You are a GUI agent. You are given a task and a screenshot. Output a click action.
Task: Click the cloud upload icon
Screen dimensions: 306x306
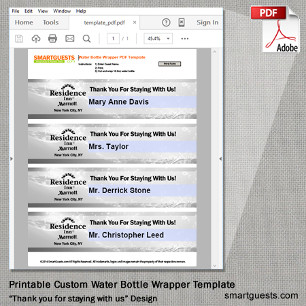36,39
